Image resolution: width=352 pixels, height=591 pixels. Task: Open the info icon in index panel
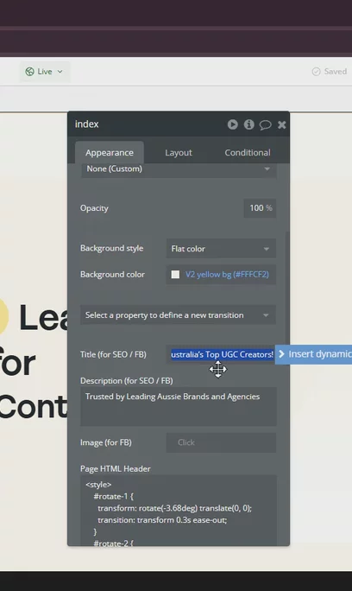coord(248,124)
